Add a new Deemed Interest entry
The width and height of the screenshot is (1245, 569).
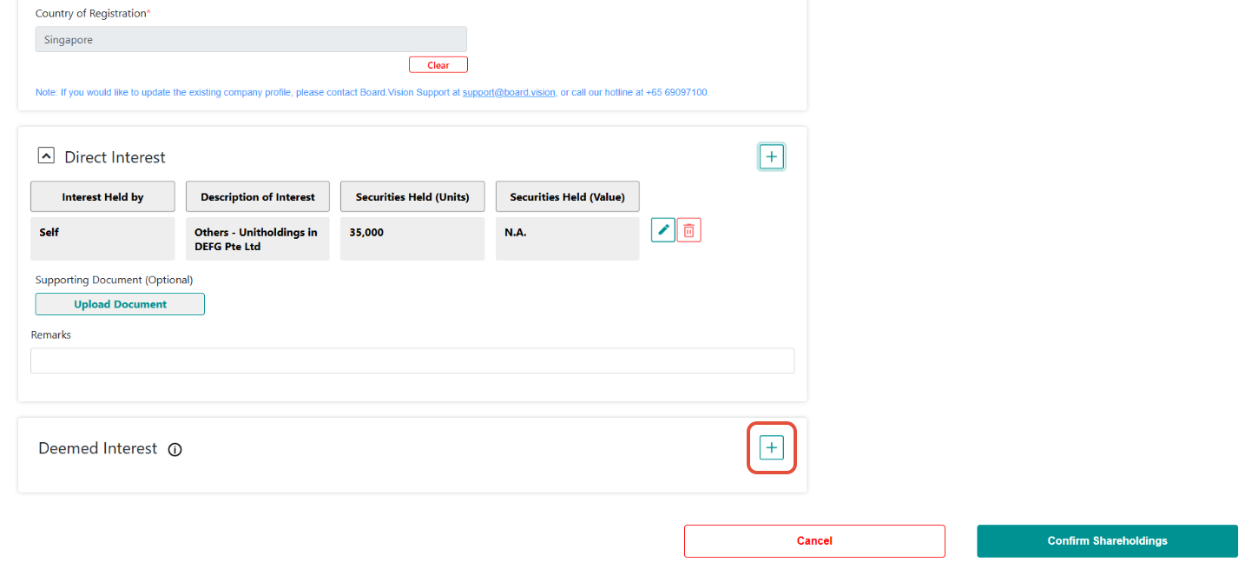(x=772, y=447)
